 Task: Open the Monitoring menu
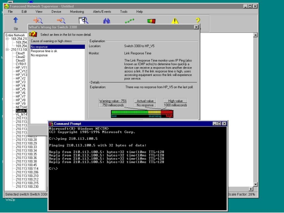point(77,12)
